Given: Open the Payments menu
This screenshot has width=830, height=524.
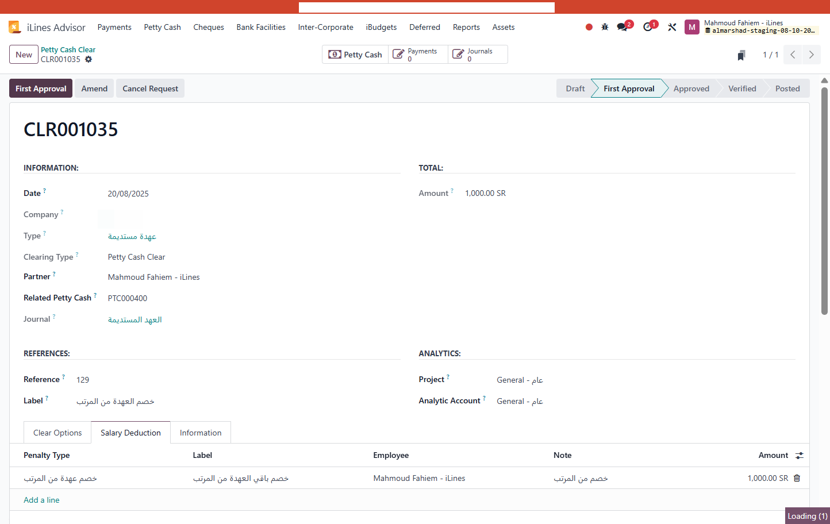Looking at the screenshot, I should [x=114, y=27].
